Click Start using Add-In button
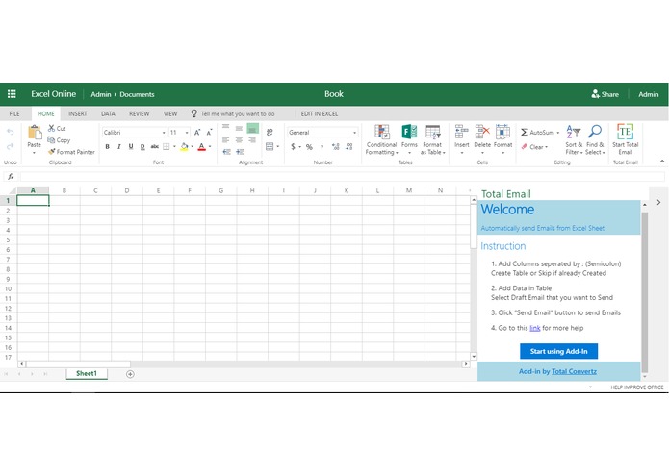This screenshot has width=669, height=475. click(558, 351)
